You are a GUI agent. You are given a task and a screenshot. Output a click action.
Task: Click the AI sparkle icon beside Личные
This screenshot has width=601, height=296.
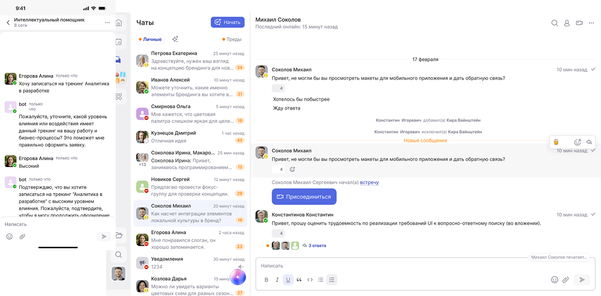tap(175, 39)
